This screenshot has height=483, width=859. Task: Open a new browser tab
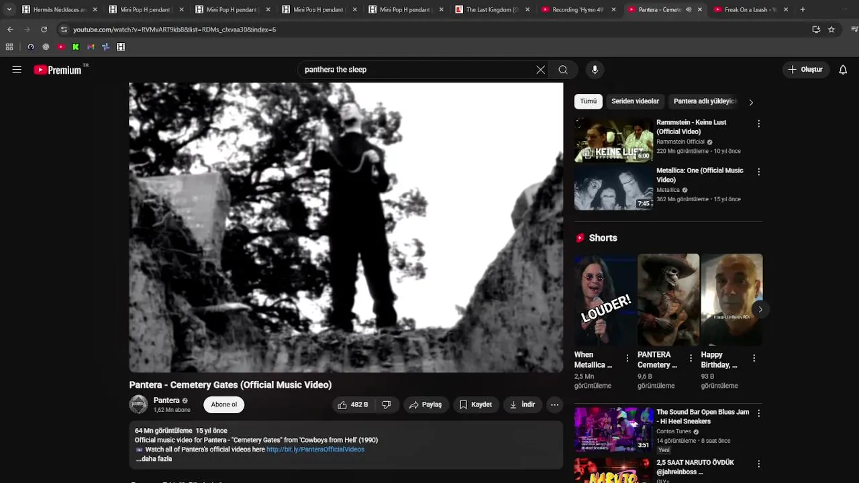[803, 9]
